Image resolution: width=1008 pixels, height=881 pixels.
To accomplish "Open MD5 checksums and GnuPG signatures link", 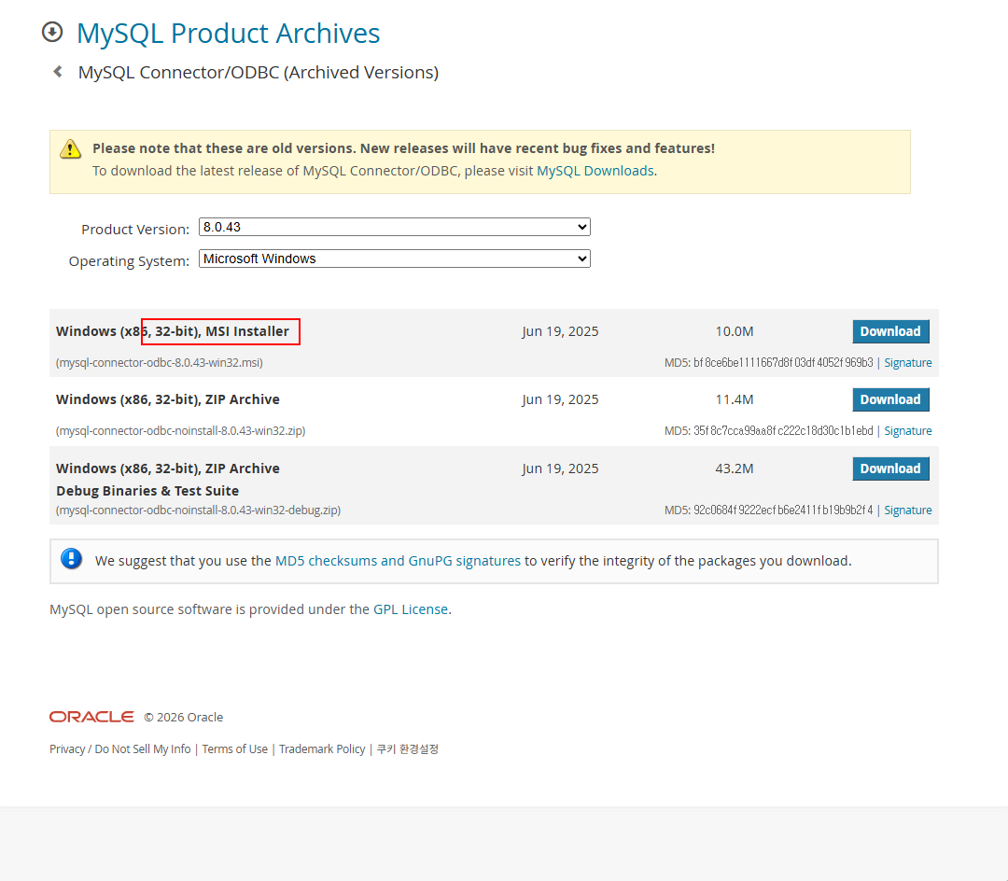I will coord(398,560).
